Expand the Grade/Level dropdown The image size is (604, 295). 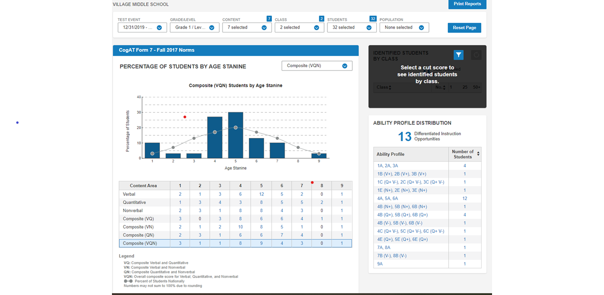194,28
